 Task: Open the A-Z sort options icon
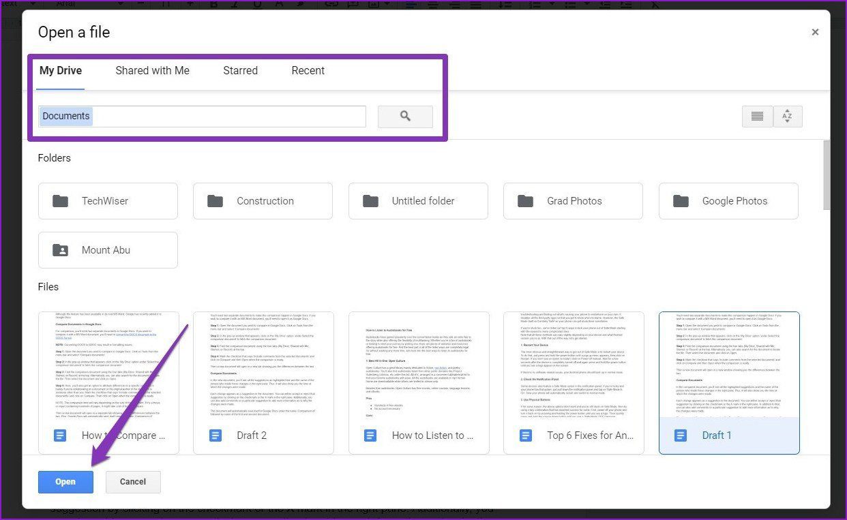(787, 117)
